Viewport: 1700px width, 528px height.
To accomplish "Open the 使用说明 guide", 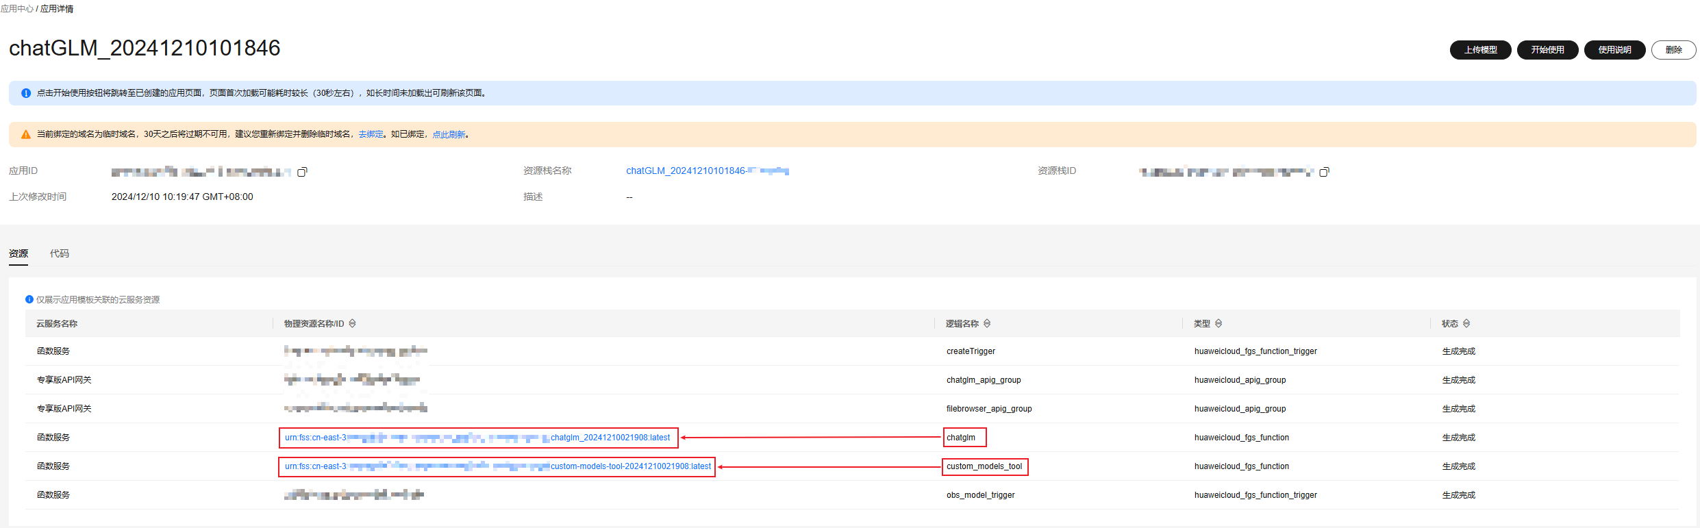I will 1614,50.
